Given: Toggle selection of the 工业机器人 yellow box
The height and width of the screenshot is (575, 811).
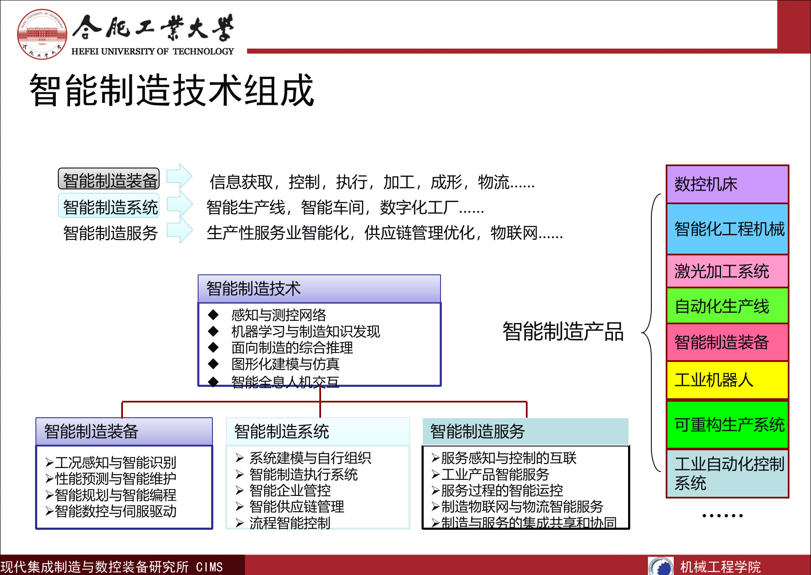Looking at the screenshot, I should 727,380.
